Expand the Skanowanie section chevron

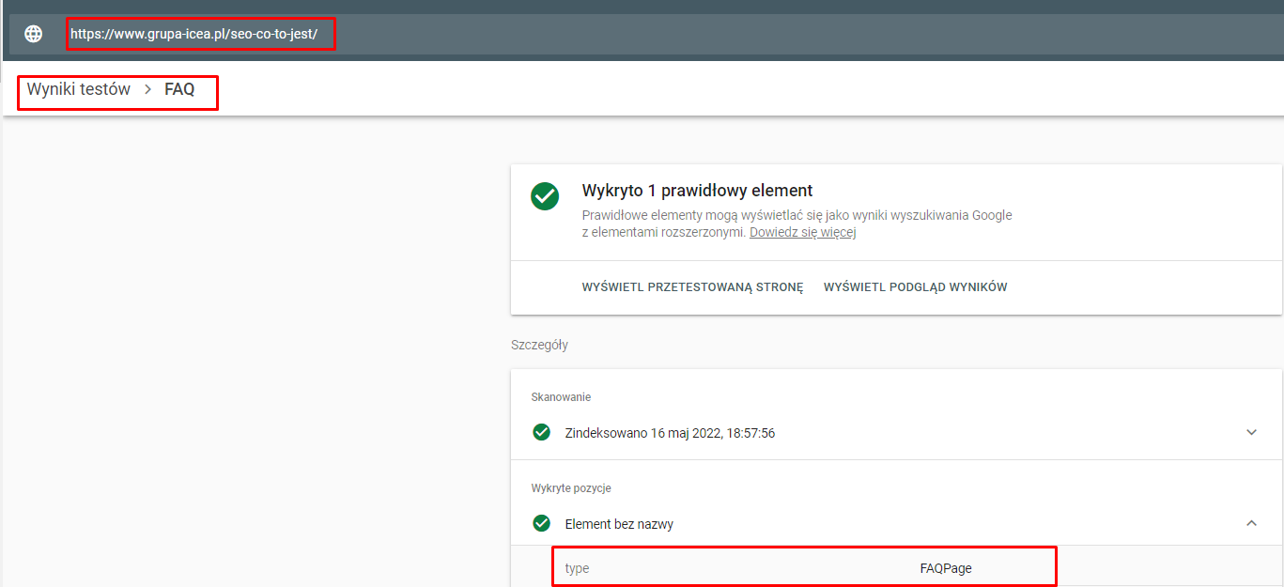[x=1251, y=432]
